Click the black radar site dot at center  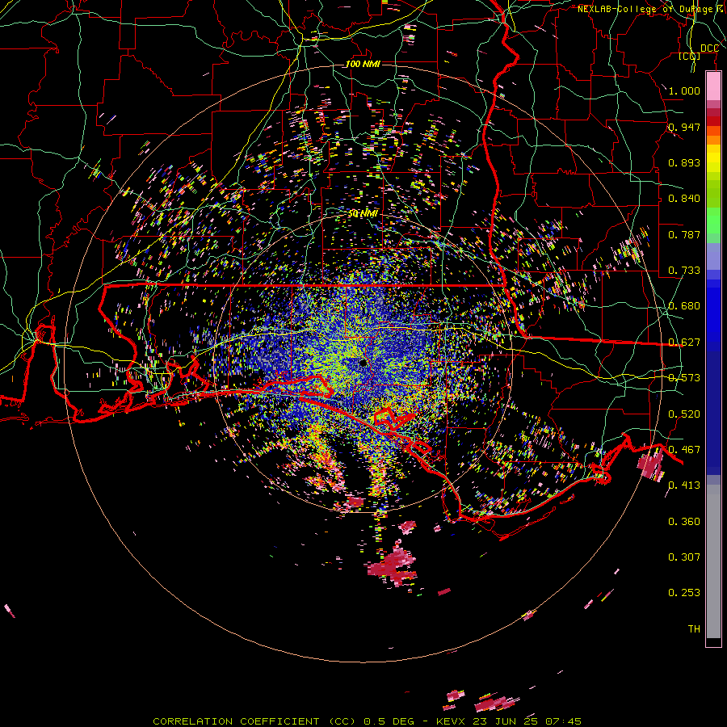click(x=363, y=363)
